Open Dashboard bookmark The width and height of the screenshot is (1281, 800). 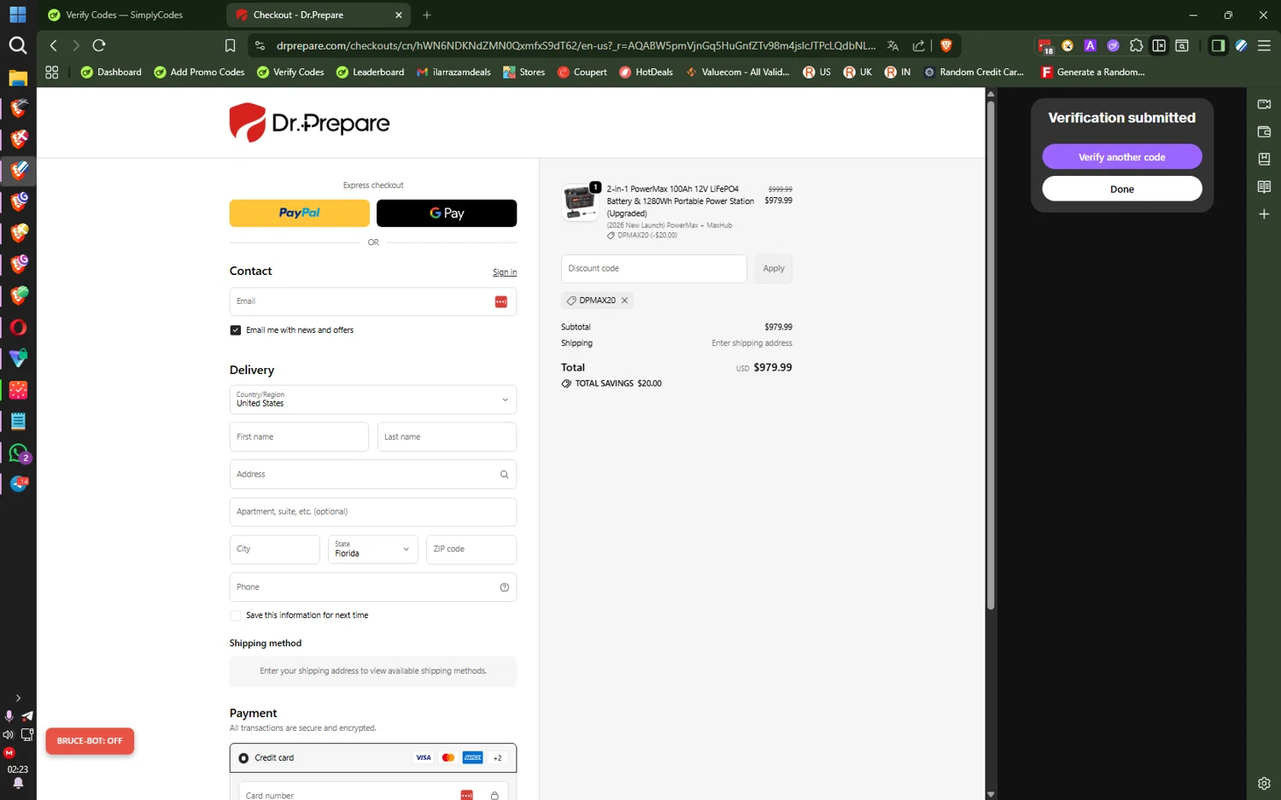[x=111, y=73]
